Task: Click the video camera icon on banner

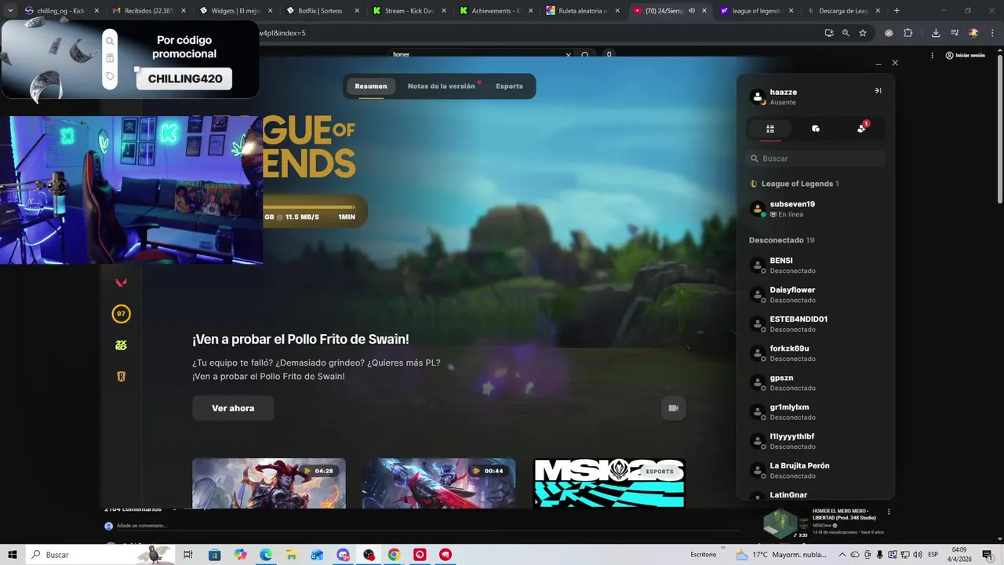Action: click(x=673, y=408)
